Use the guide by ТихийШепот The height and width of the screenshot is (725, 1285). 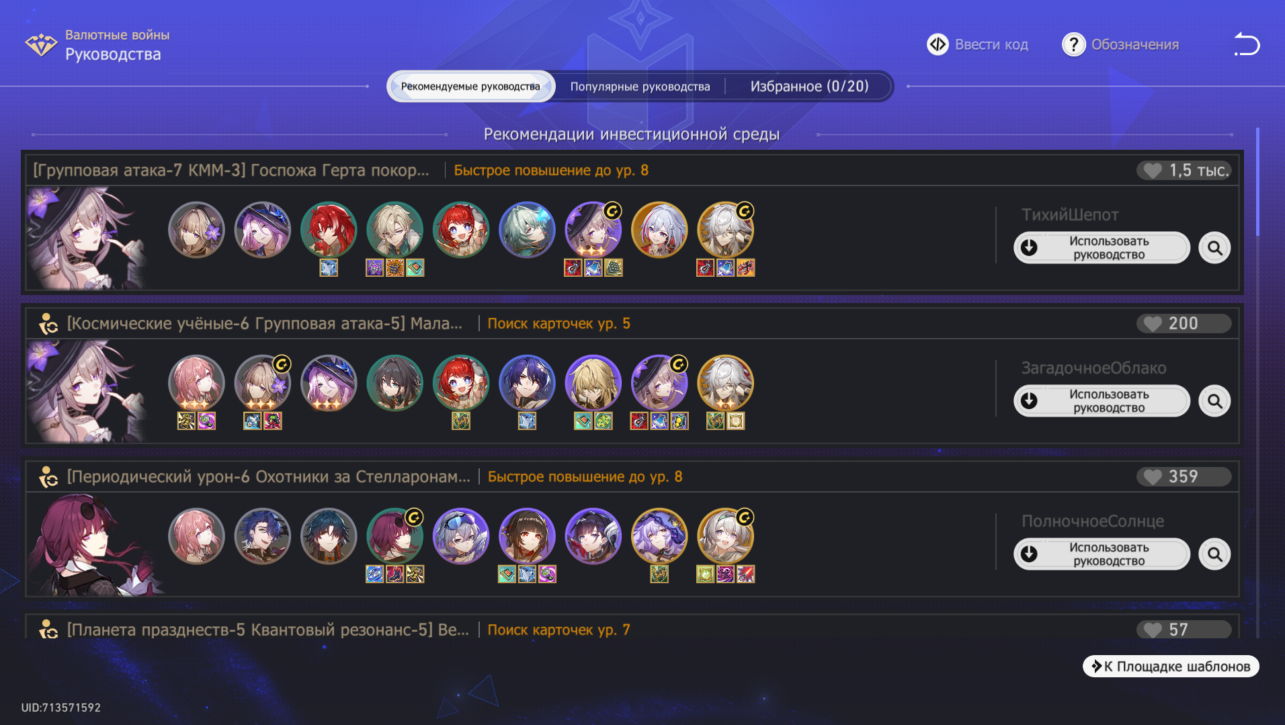coord(1102,248)
